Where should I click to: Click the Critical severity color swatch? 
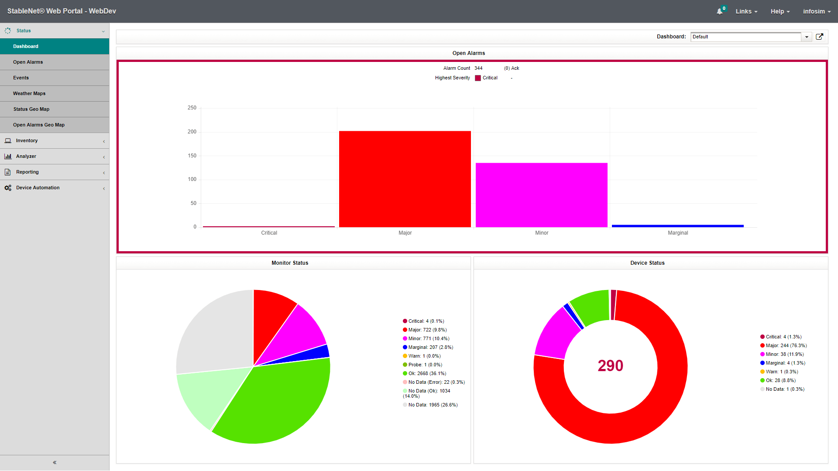click(478, 78)
